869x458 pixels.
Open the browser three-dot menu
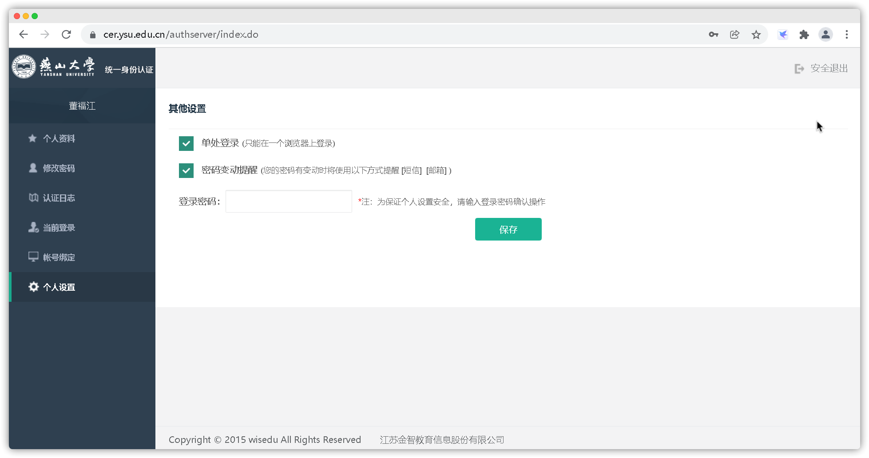[x=847, y=34]
